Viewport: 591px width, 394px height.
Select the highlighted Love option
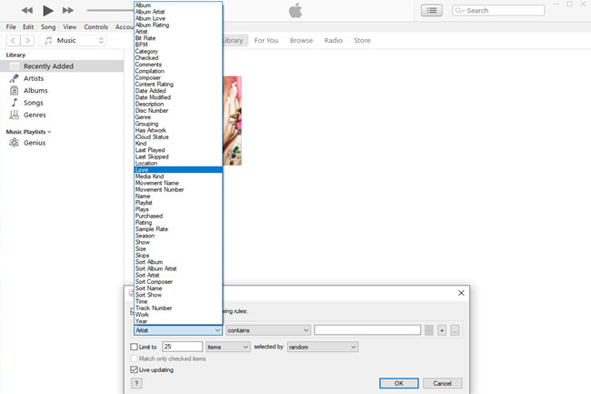[178, 169]
